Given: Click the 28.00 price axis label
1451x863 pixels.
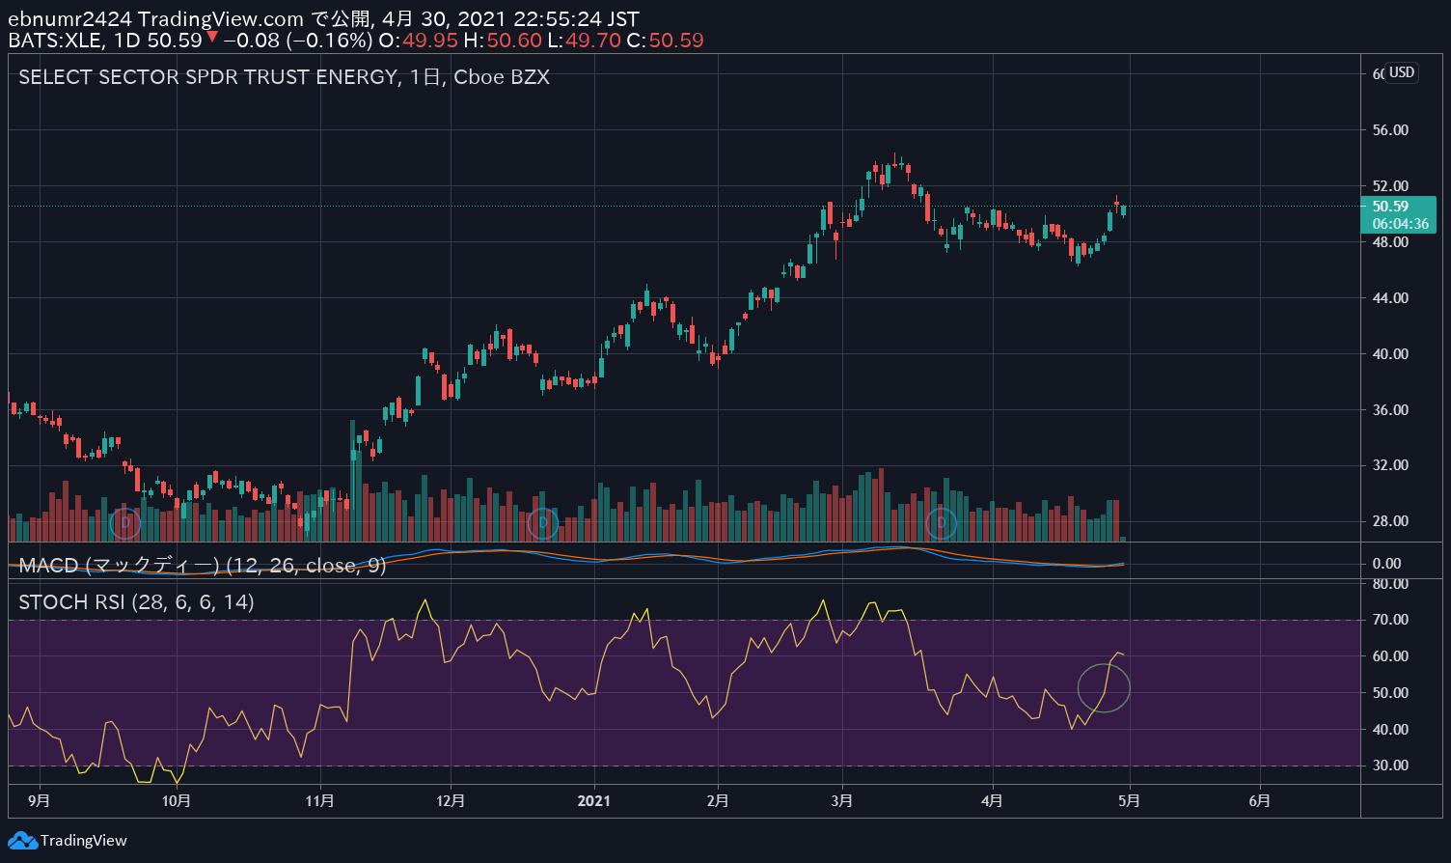Looking at the screenshot, I should (x=1390, y=521).
